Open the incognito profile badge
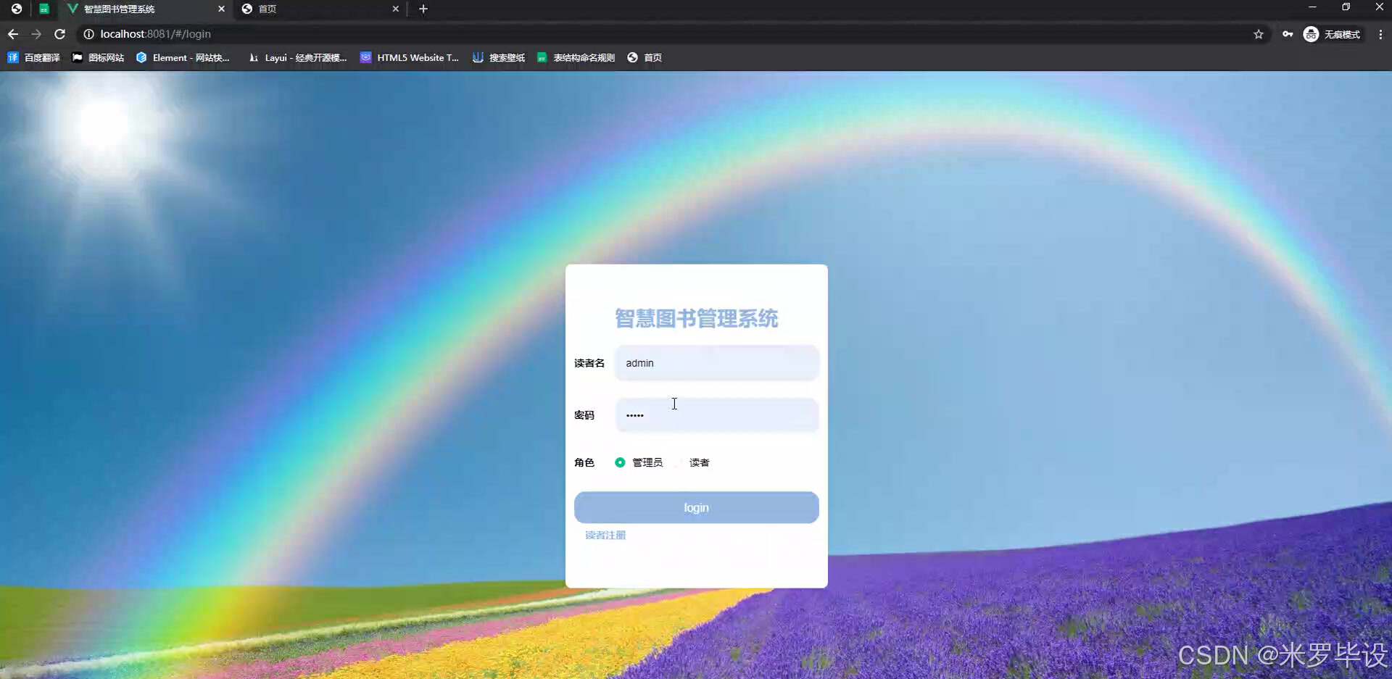This screenshot has width=1392, height=679. (x=1332, y=34)
